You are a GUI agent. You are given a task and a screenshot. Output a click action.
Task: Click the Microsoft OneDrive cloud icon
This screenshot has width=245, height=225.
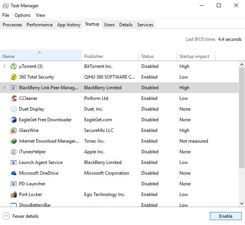coord(14,173)
